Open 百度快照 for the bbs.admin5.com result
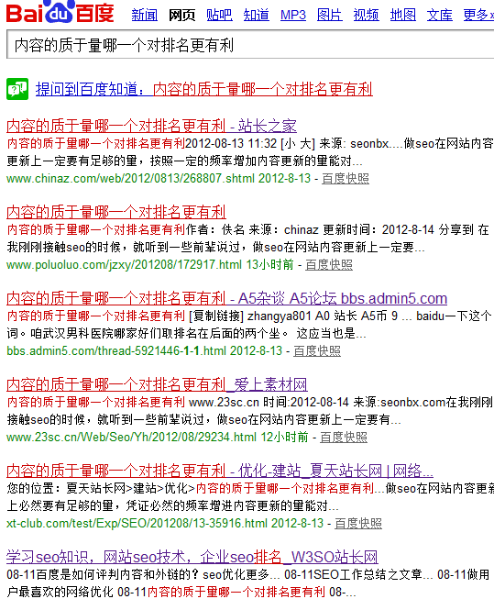 [317, 351]
